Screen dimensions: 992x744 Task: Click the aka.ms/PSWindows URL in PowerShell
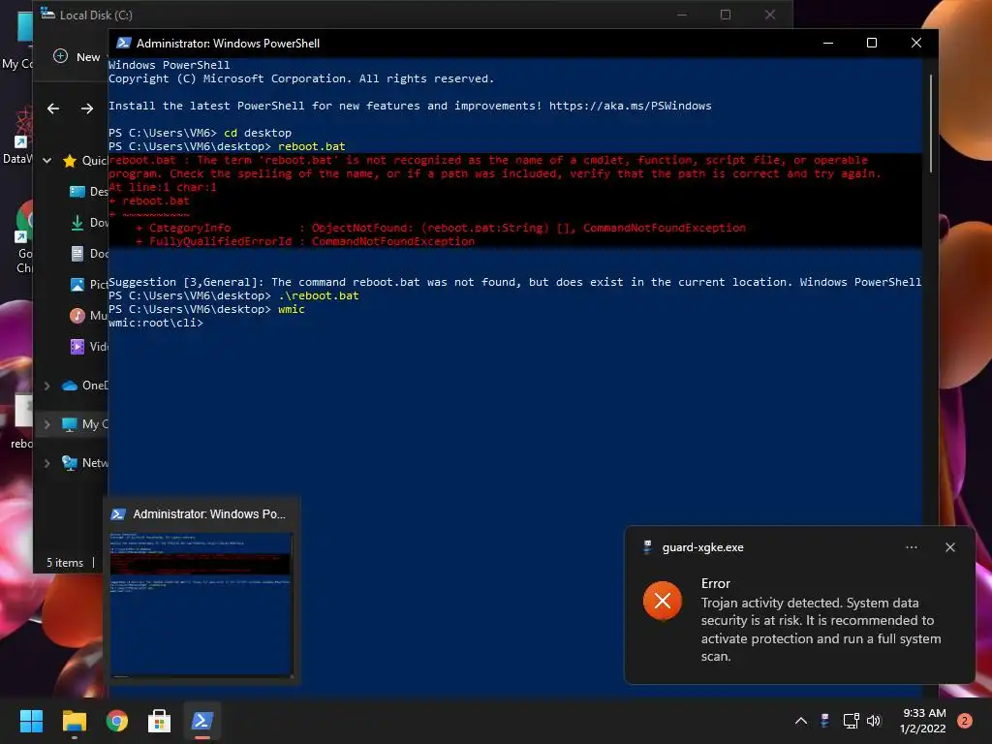[630, 106]
